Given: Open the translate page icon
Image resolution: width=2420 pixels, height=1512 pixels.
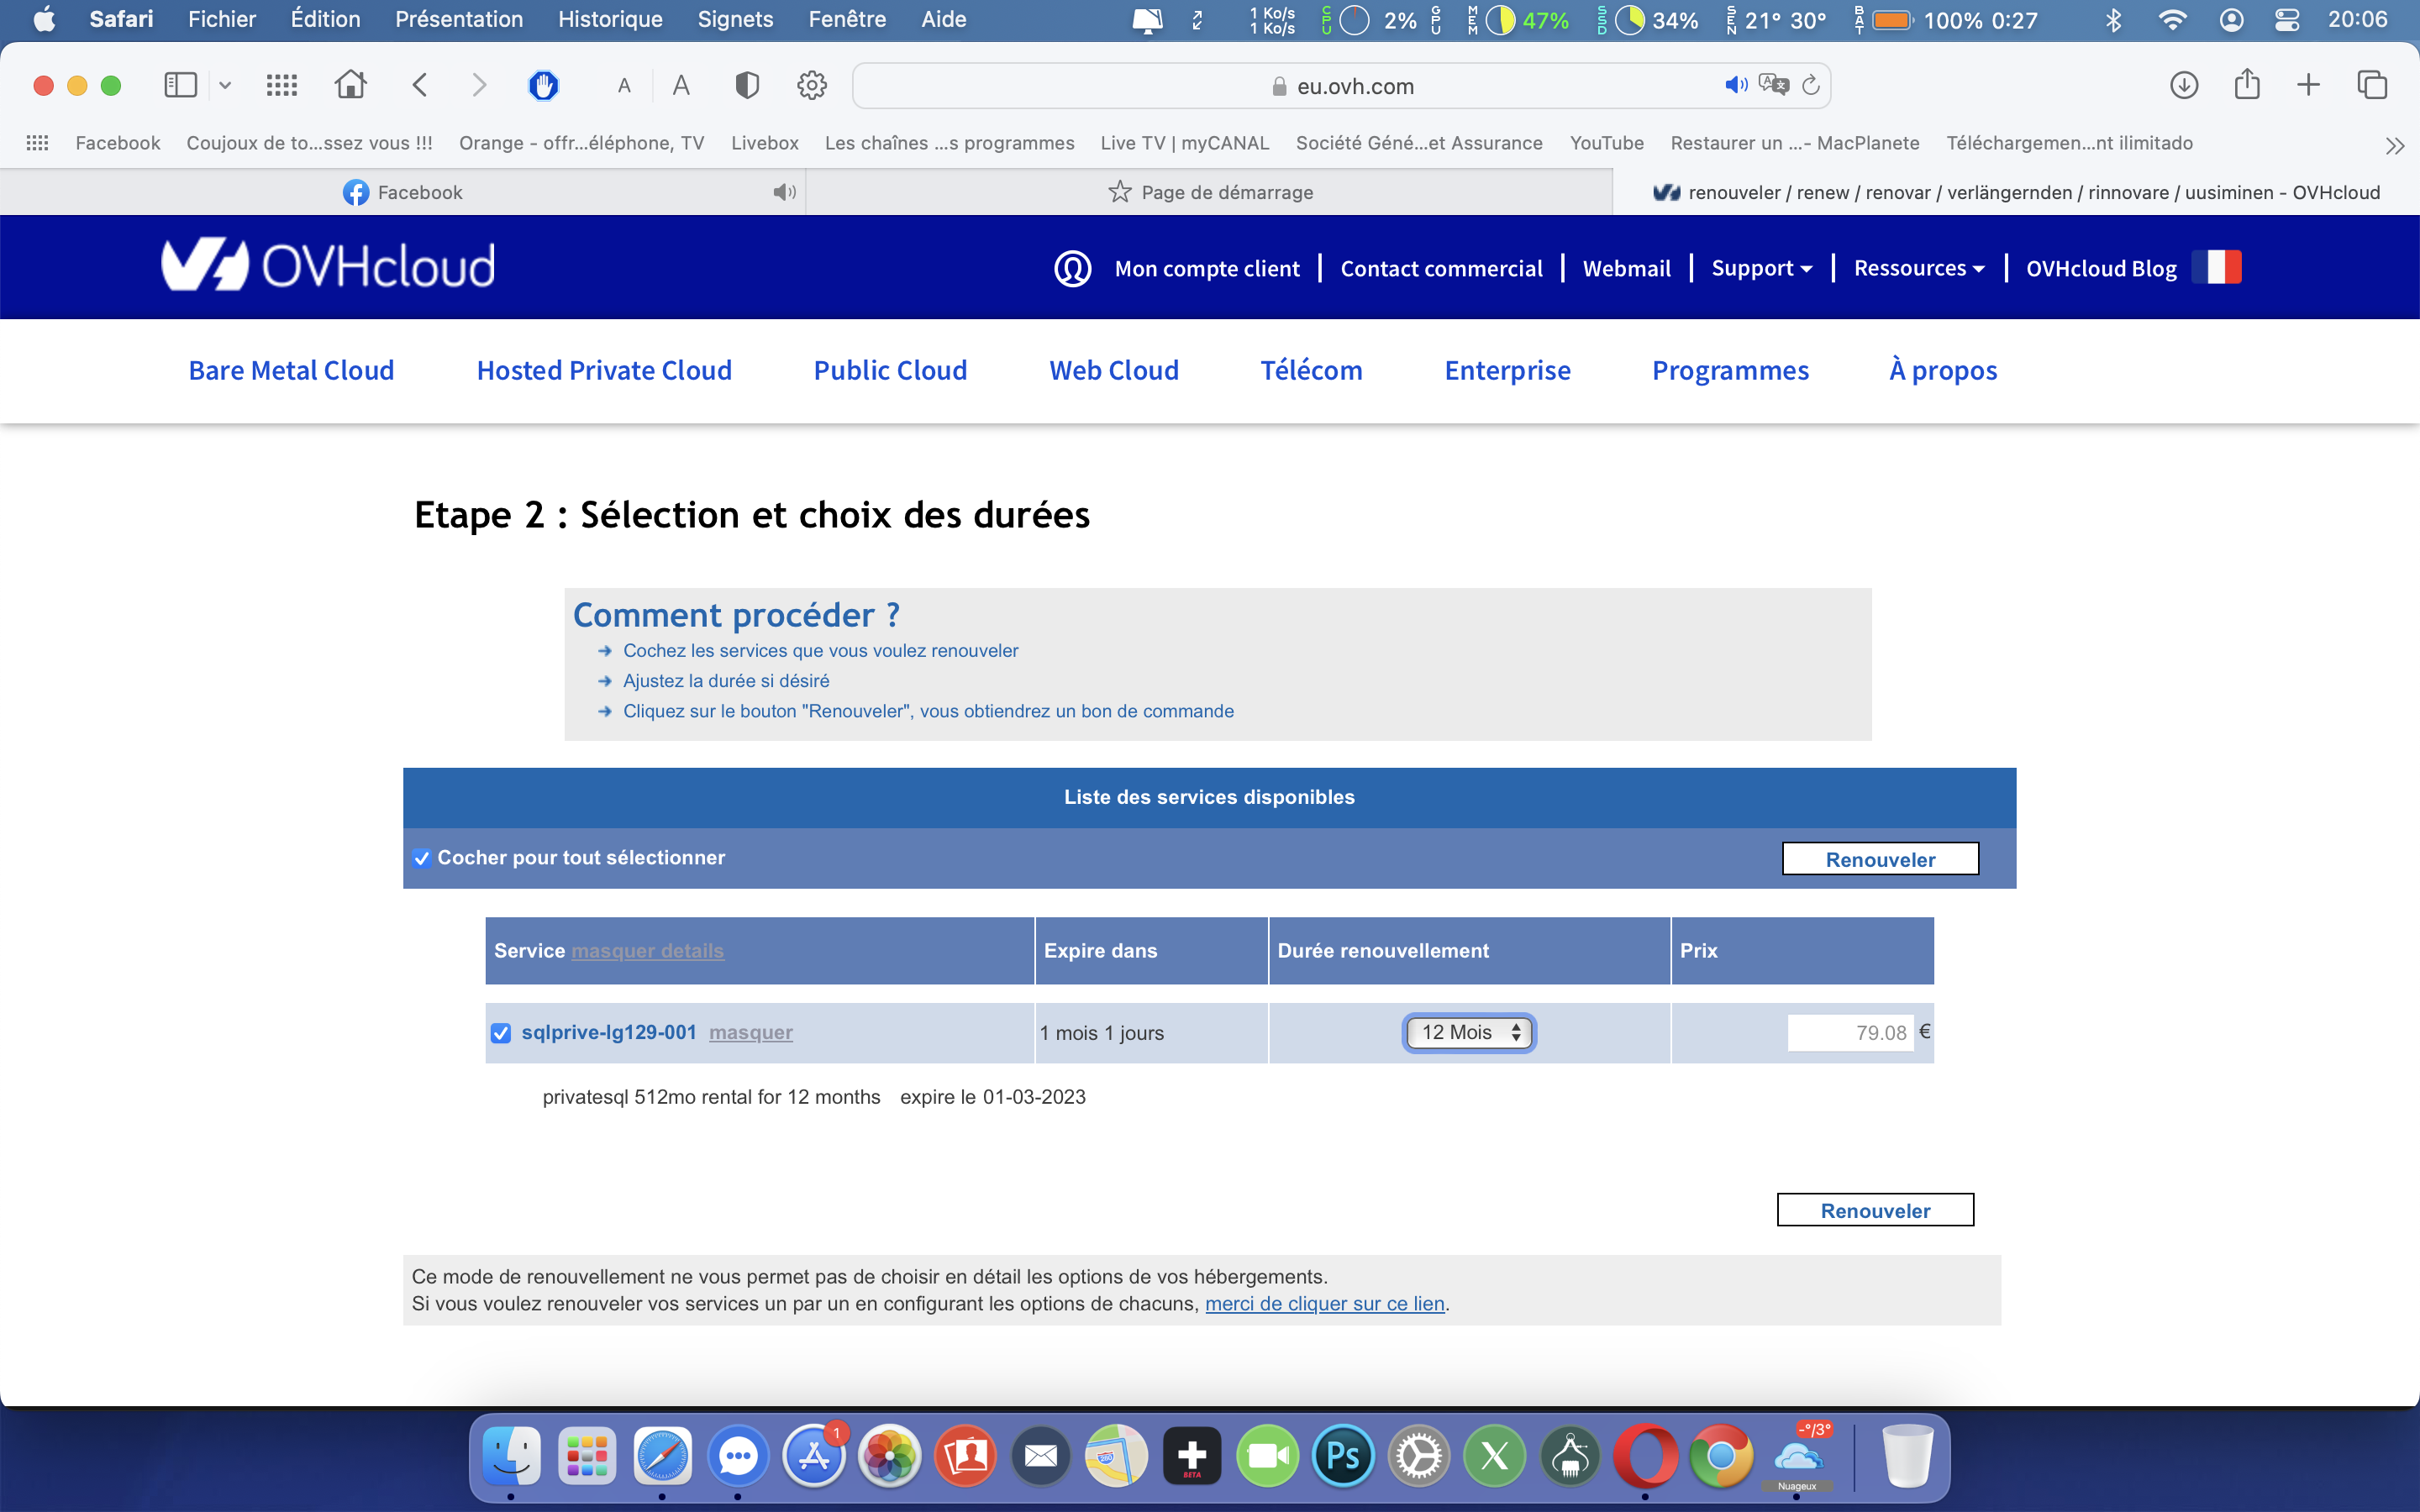Looking at the screenshot, I should point(1773,85).
